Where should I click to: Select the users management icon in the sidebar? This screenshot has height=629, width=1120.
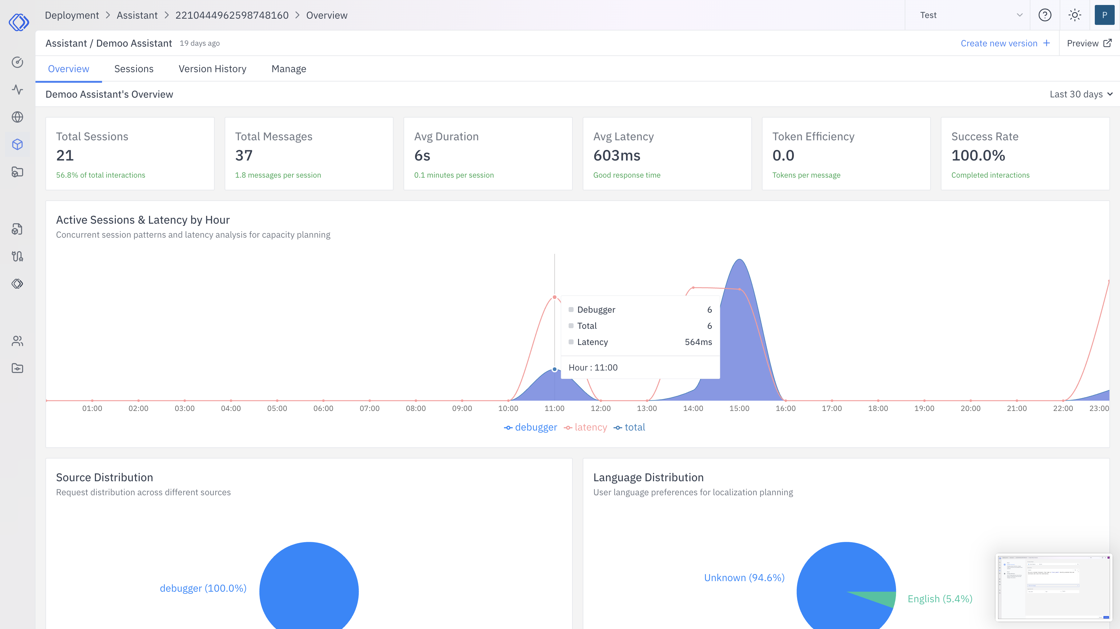coord(17,341)
